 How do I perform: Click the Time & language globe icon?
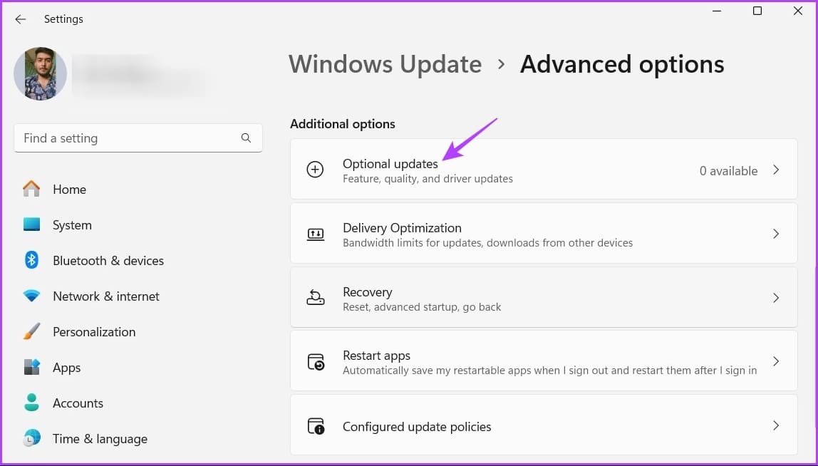pos(31,438)
